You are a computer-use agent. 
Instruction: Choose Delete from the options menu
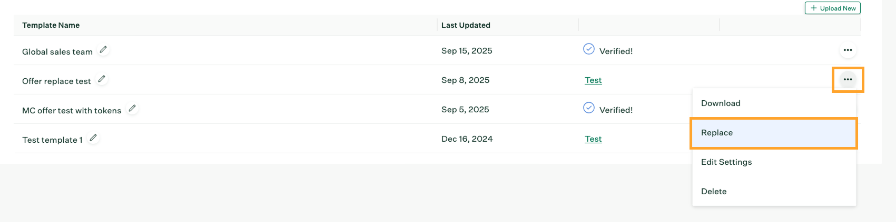pos(714,192)
